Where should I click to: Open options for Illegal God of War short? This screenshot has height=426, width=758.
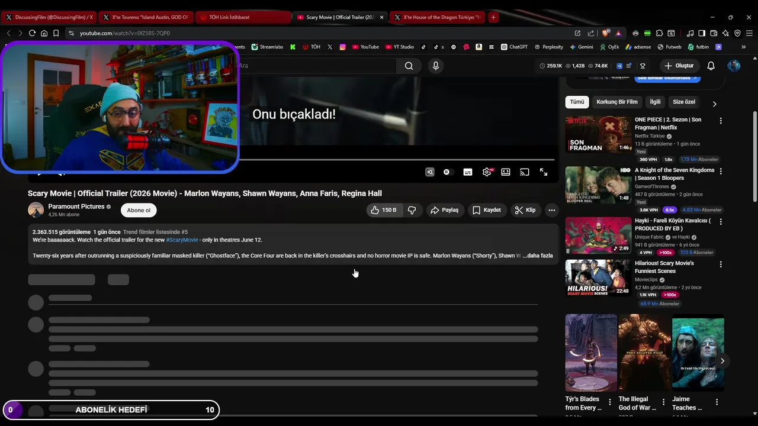coord(663,402)
